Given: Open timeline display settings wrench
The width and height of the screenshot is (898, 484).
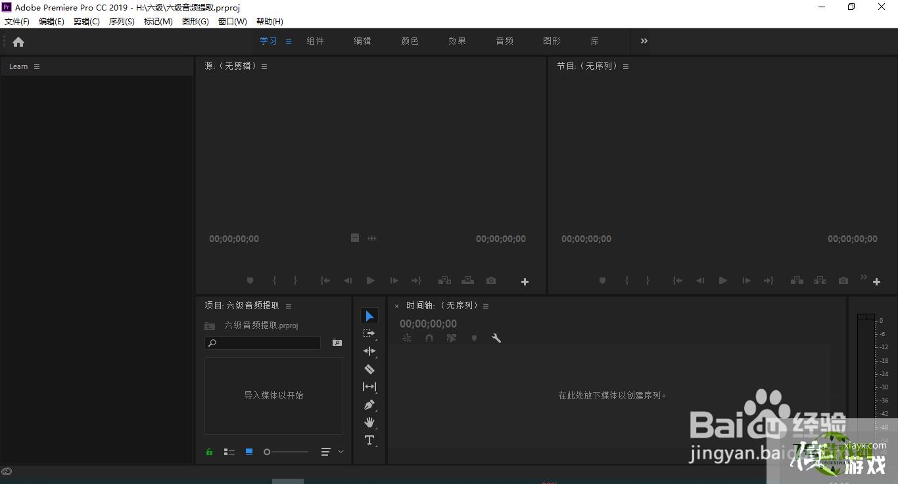Looking at the screenshot, I should click(496, 338).
